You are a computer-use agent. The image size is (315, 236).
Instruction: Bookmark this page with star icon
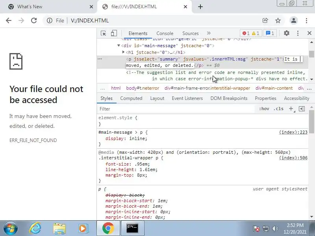278,20
